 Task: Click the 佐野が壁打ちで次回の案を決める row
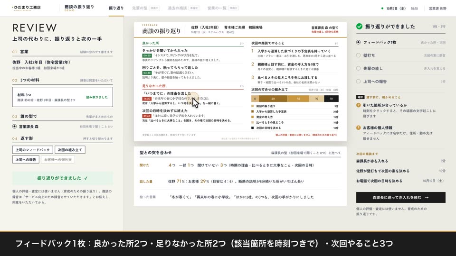(x=401, y=171)
